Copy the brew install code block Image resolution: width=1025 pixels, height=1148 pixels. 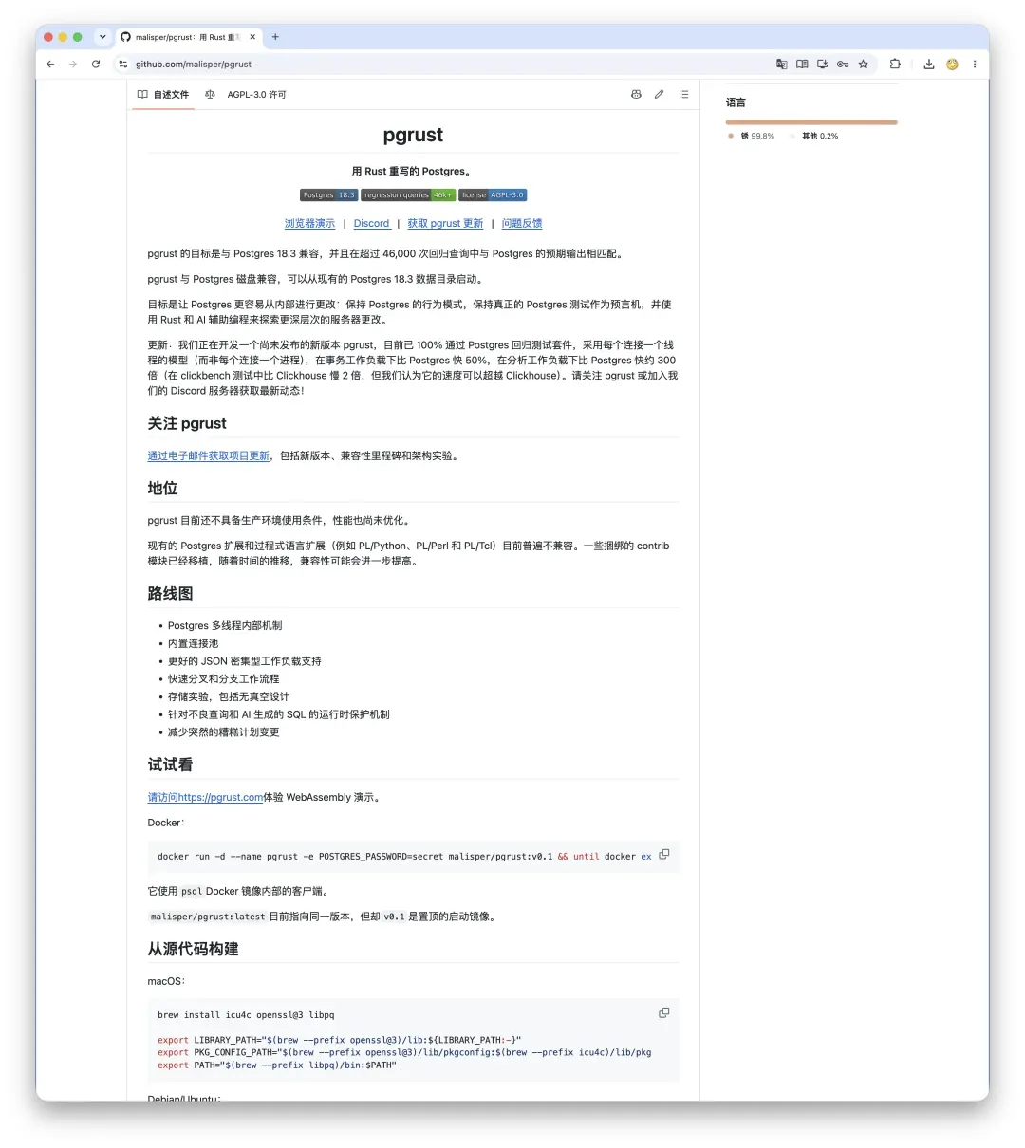[x=664, y=1012]
